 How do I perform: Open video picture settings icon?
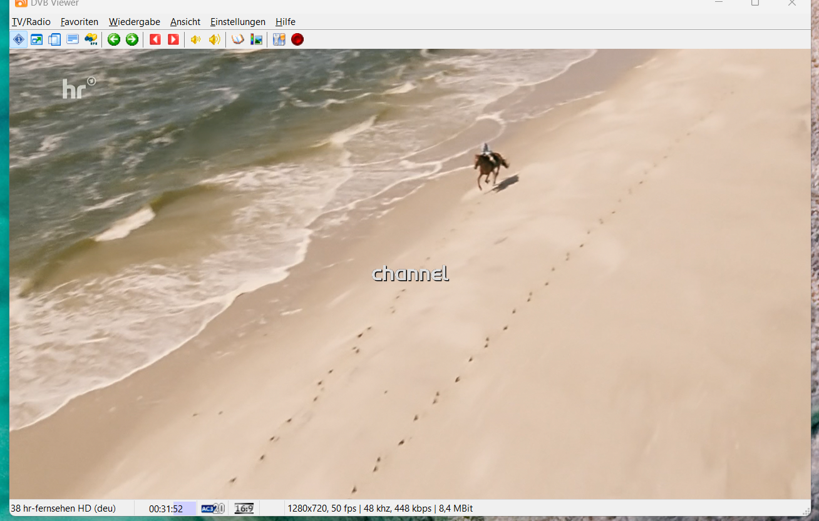point(256,39)
